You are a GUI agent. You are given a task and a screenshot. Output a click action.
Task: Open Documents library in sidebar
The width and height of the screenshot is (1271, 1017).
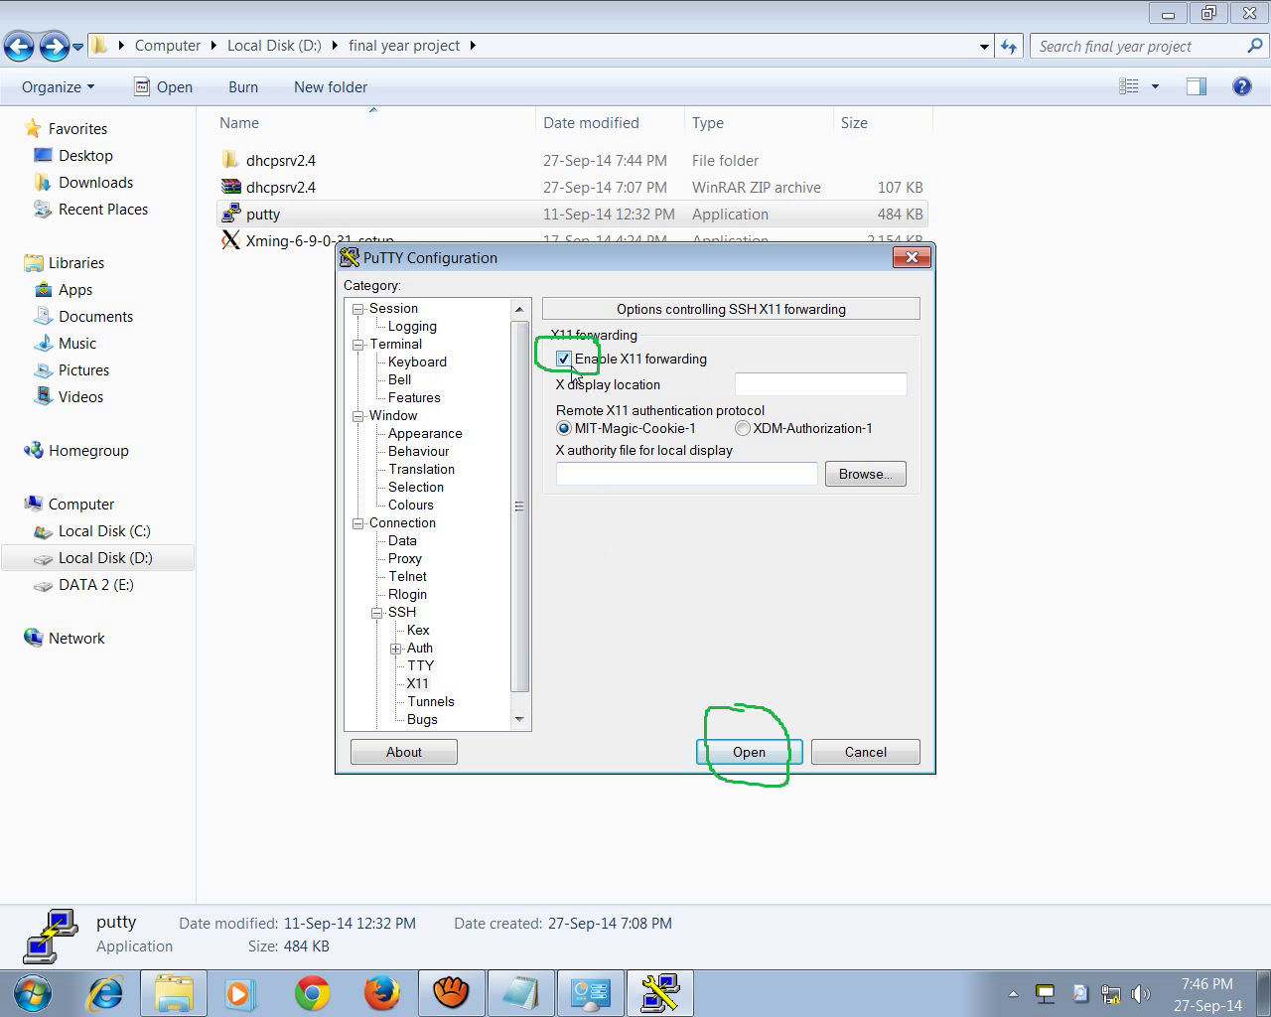tap(95, 316)
